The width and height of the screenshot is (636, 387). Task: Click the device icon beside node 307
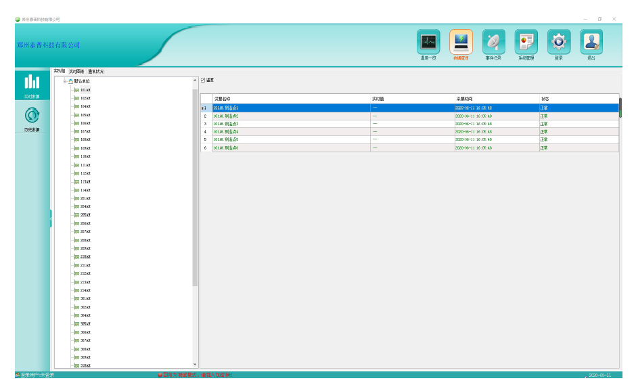click(76, 341)
